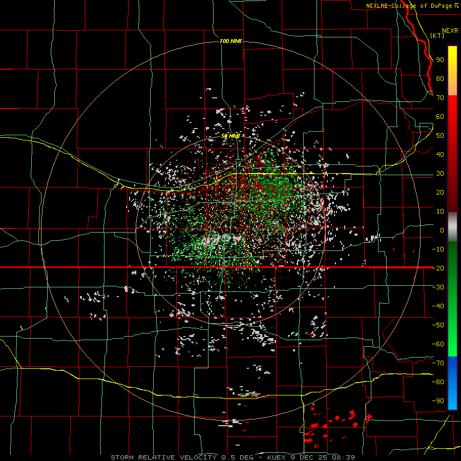The width and height of the screenshot is (461, 461).
Task: Click the positive 50 knot scale label
Action: tap(440, 136)
